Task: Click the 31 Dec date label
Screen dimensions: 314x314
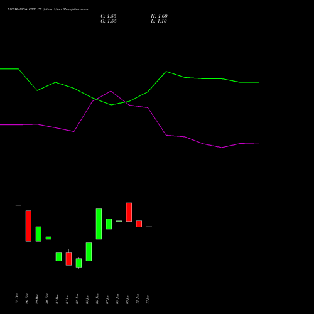Action: tap(57, 298)
